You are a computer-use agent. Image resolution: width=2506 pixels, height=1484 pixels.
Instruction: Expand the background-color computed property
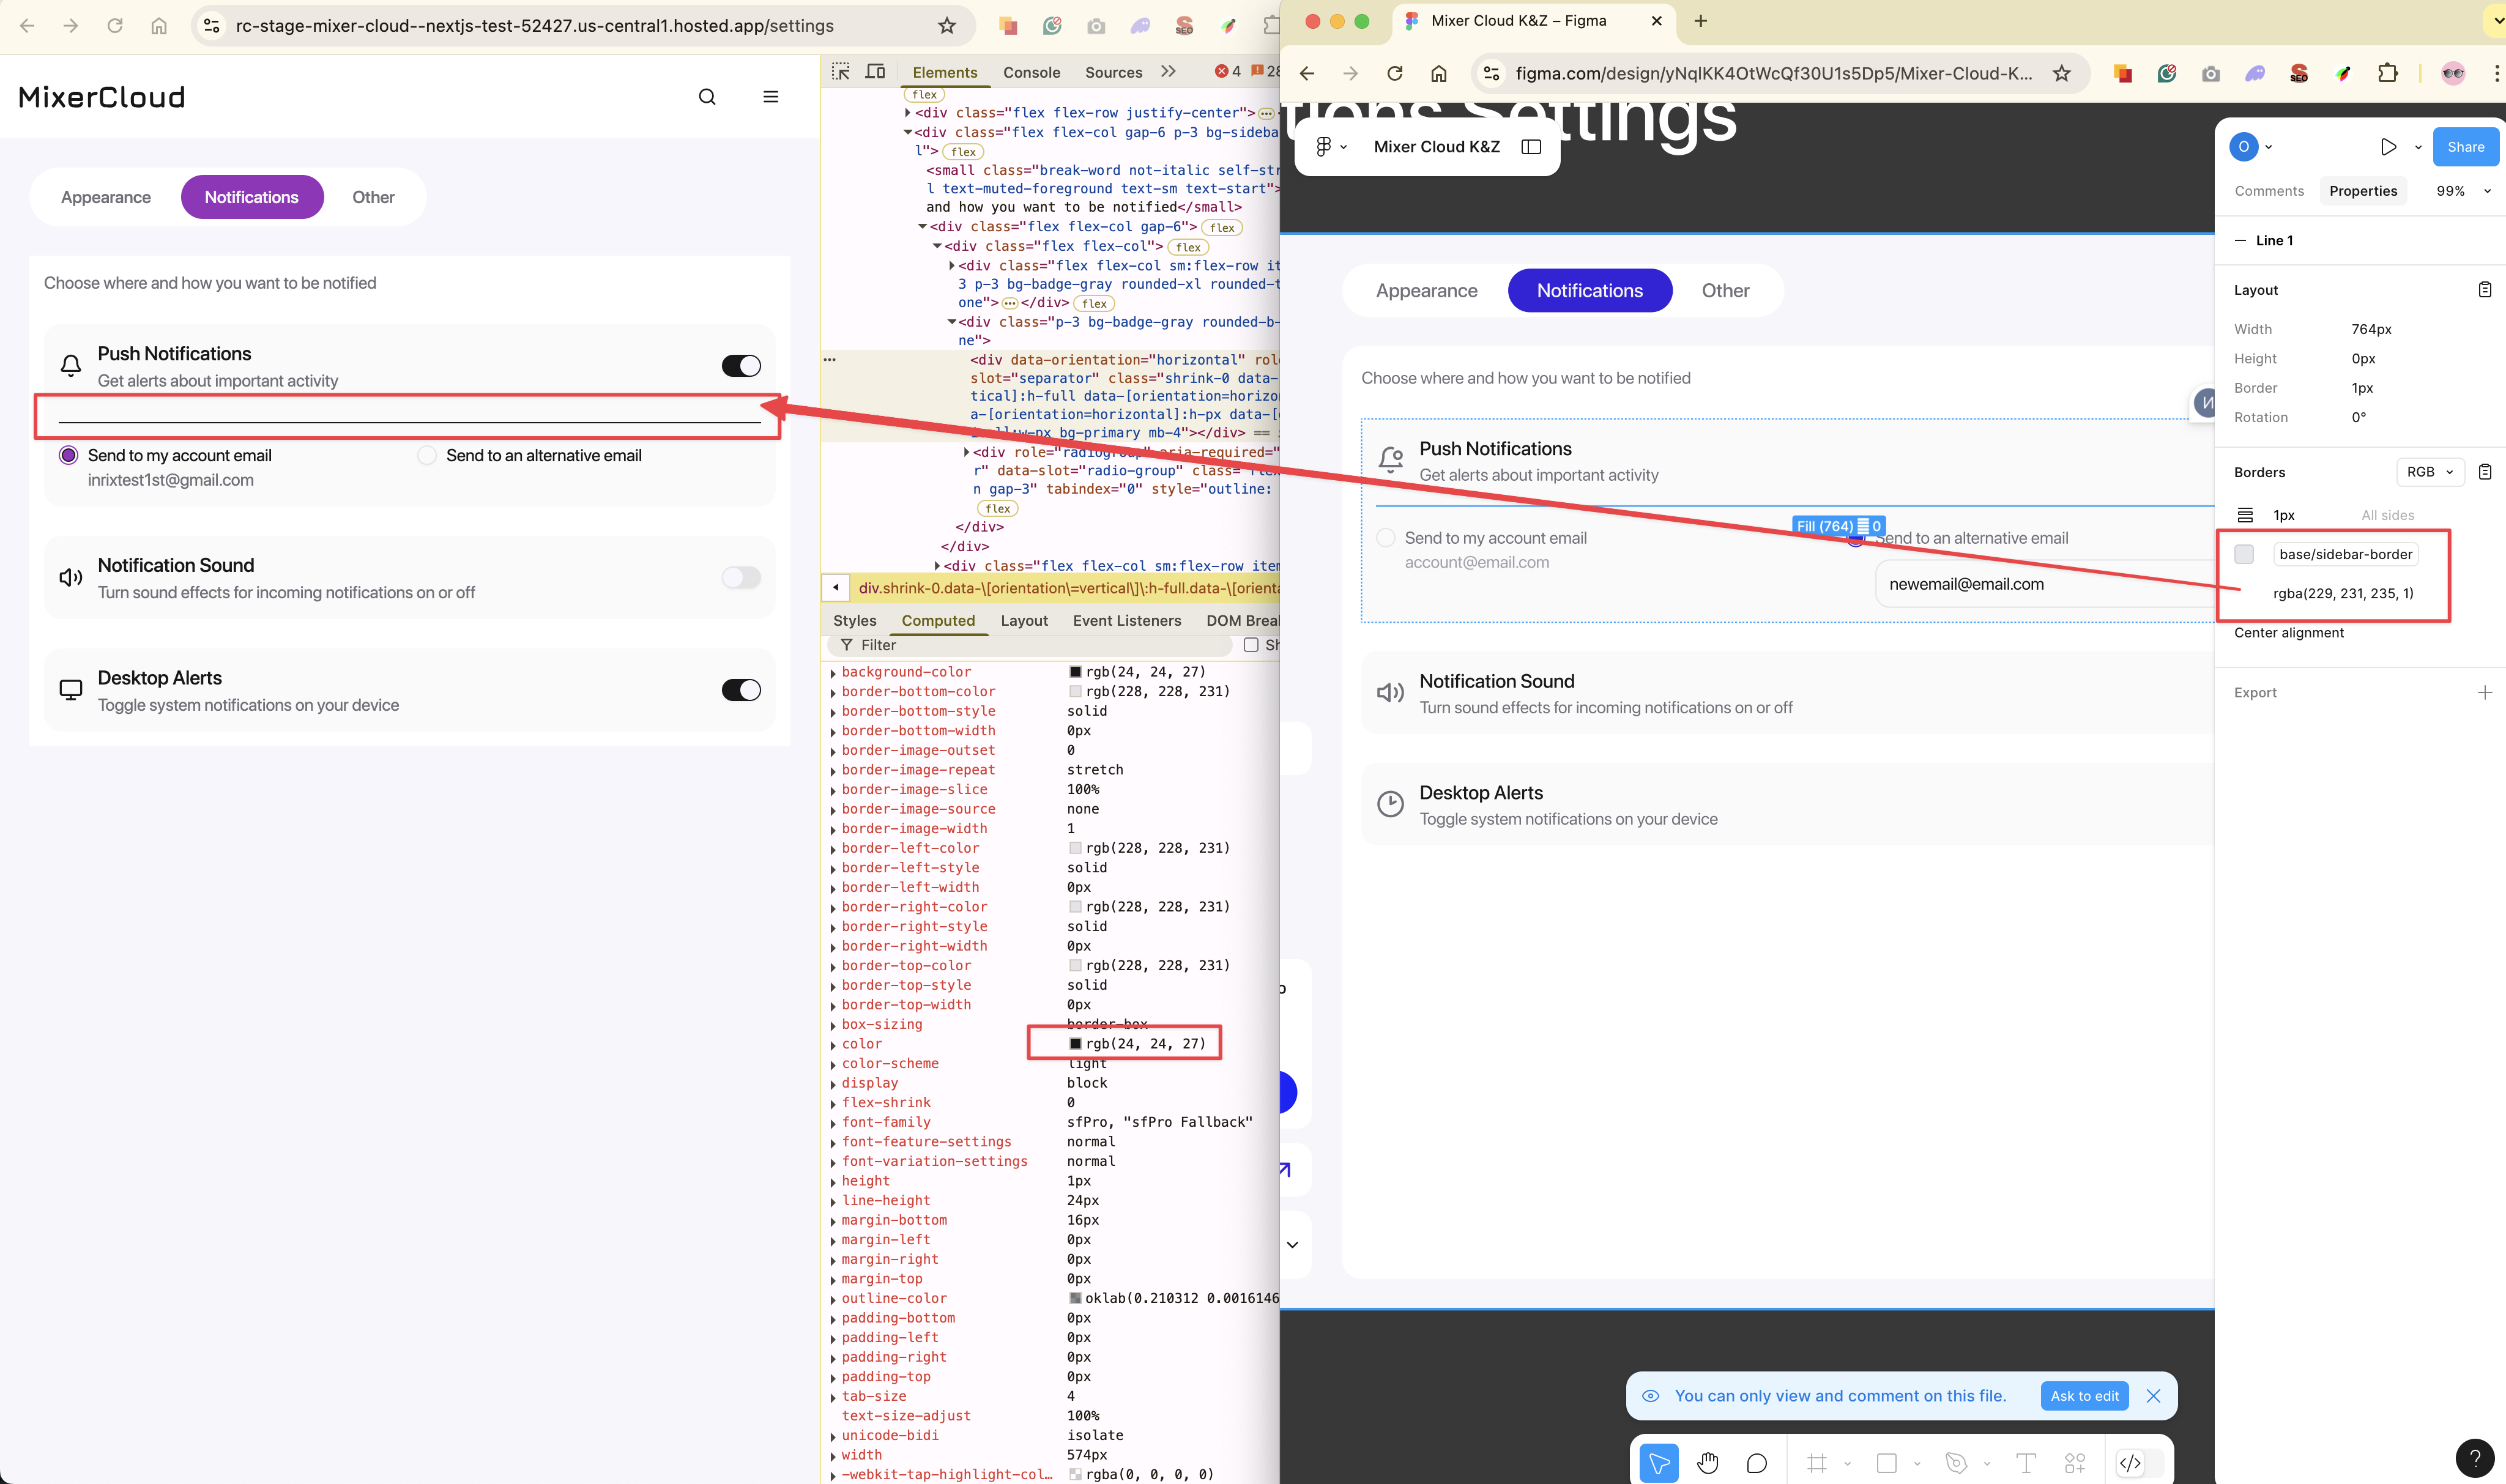[833, 673]
